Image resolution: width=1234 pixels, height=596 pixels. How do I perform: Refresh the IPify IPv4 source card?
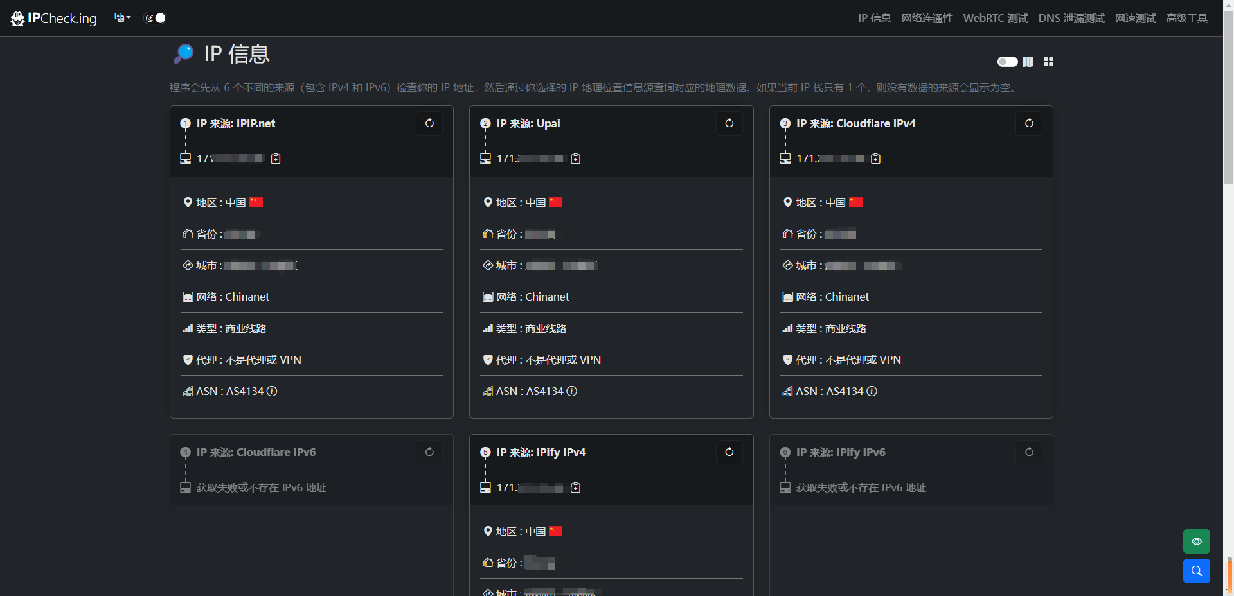click(729, 452)
